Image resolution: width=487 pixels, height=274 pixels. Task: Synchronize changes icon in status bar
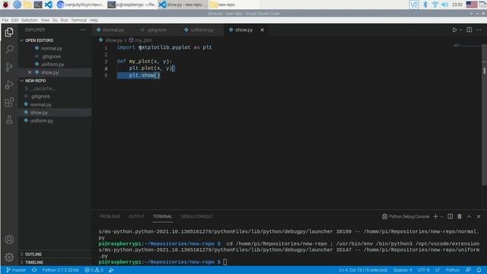(34, 270)
